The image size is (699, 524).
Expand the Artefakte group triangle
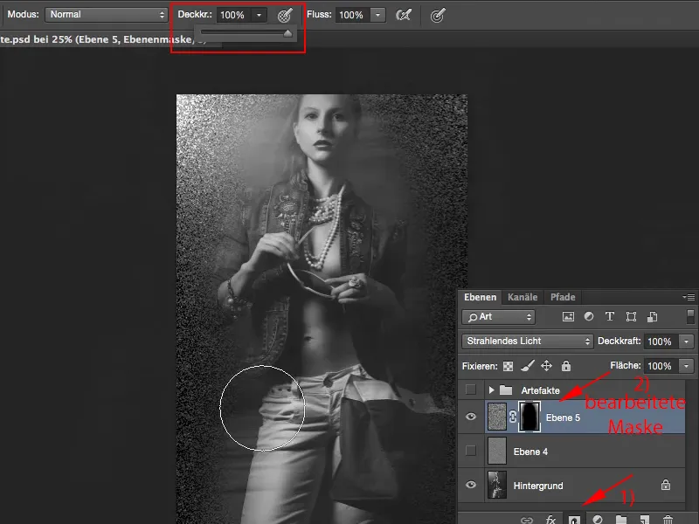491,390
